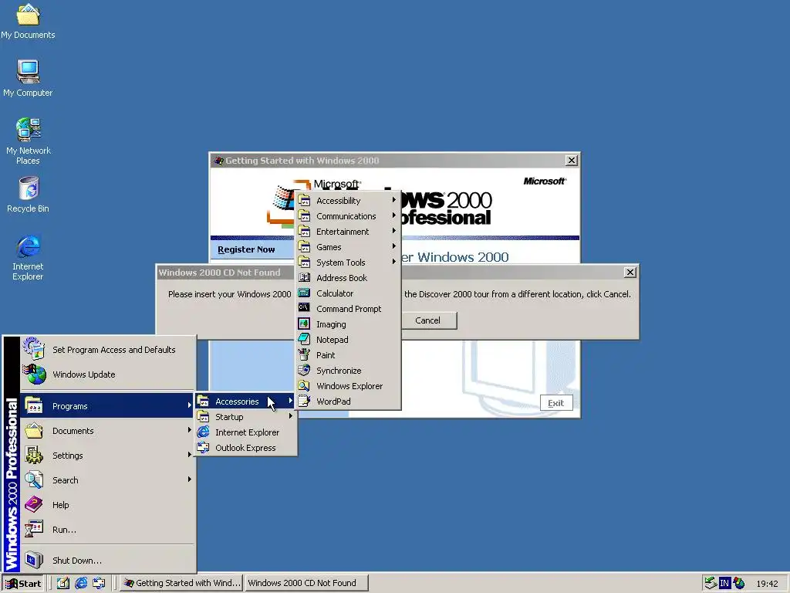
Task: Click the Paint icon in the Accessories menu
Action: tap(304, 354)
